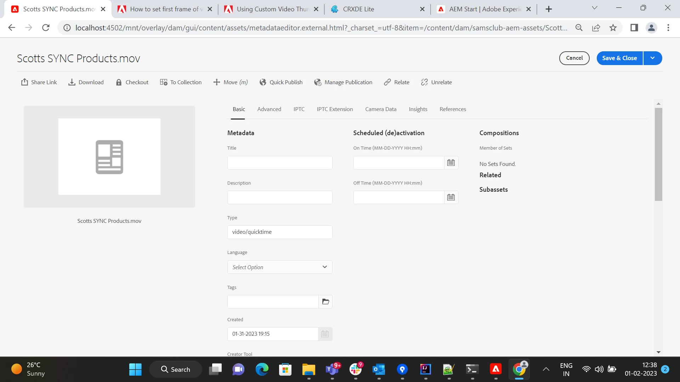Image resolution: width=680 pixels, height=382 pixels.
Task: Click the Quick Publish icon
Action: [263, 82]
